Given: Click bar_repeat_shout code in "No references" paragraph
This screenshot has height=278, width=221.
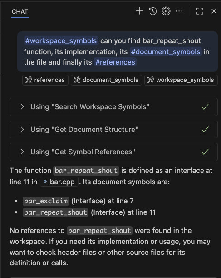Looking at the screenshot, I should click(x=99, y=231).
